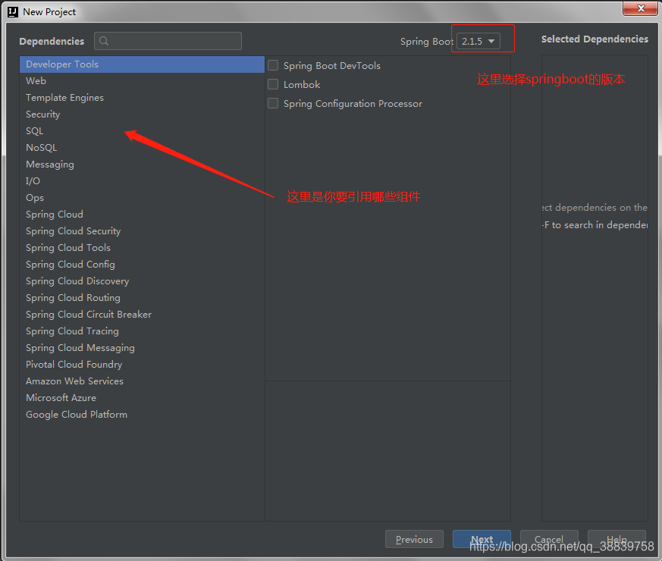
Task: Click the Lombok label text
Action: (302, 84)
